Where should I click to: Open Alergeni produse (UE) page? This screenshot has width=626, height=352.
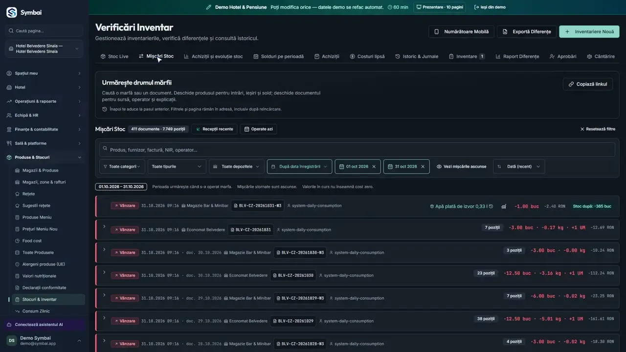tap(44, 264)
